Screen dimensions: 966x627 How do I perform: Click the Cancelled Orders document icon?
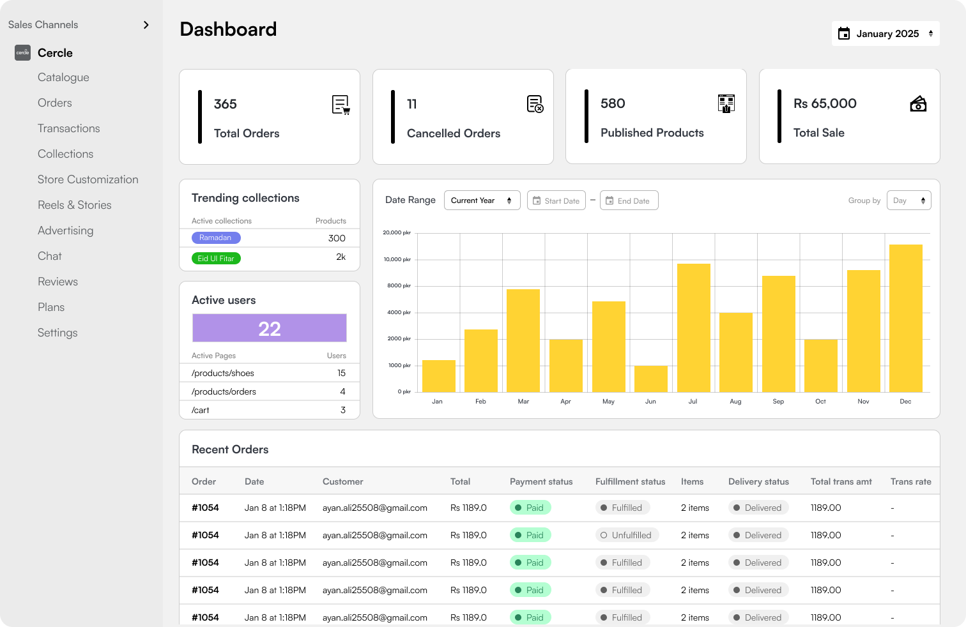535,104
